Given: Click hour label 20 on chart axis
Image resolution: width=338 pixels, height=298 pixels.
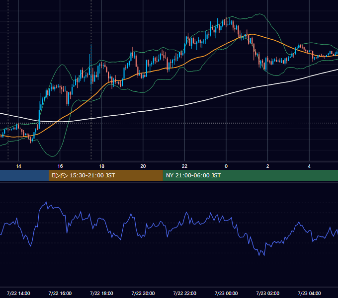Looking at the screenshot, I should click(x=143, y=166).
